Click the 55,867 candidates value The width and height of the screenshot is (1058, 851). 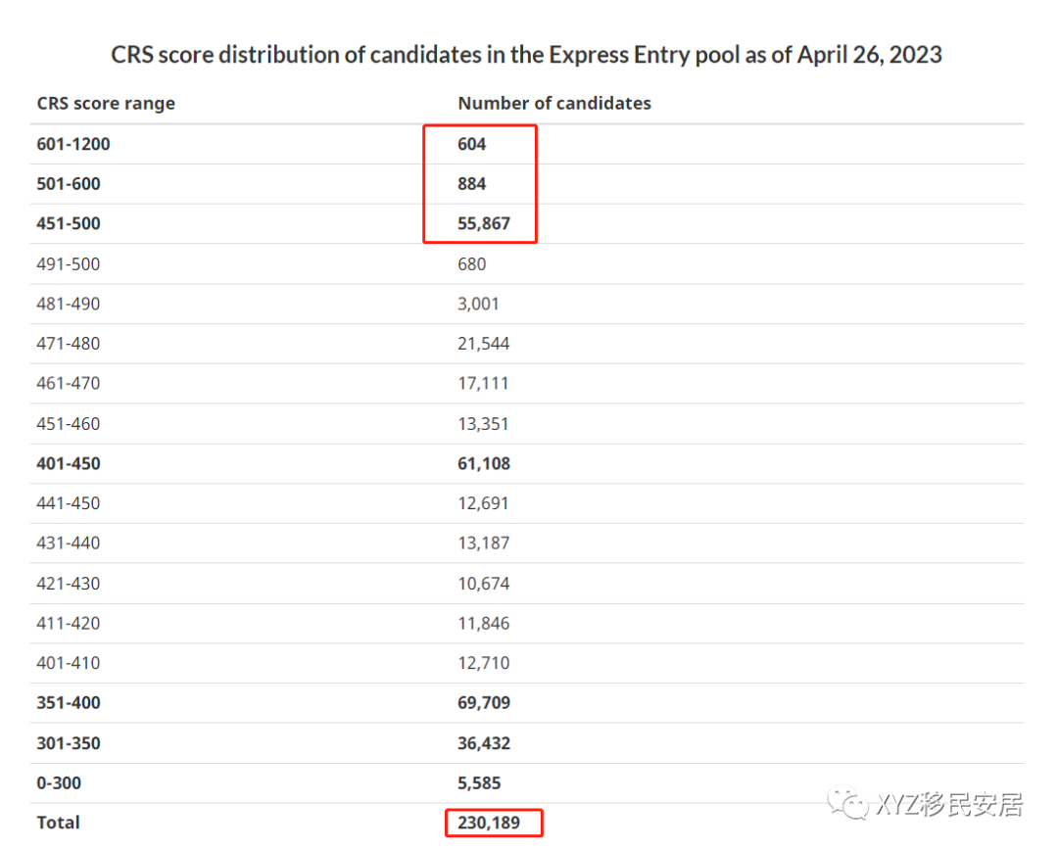[484, 224]
